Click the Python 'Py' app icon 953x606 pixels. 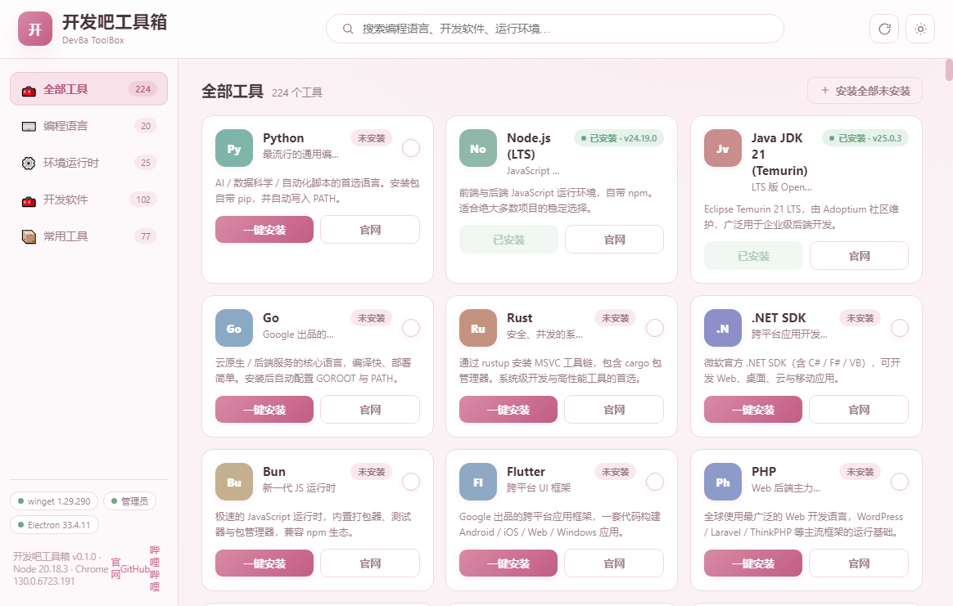tap(234, 148)
